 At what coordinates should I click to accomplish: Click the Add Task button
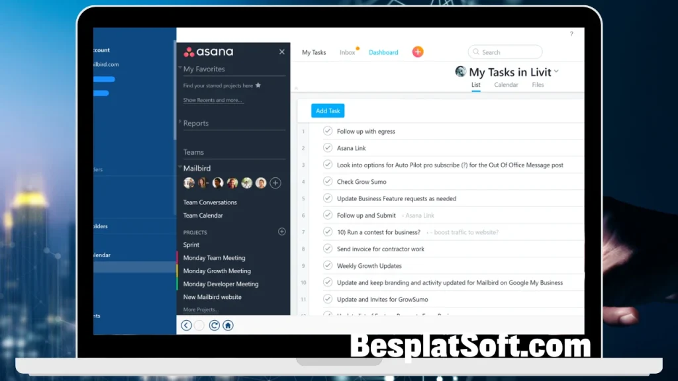click(x=327, y=110)
